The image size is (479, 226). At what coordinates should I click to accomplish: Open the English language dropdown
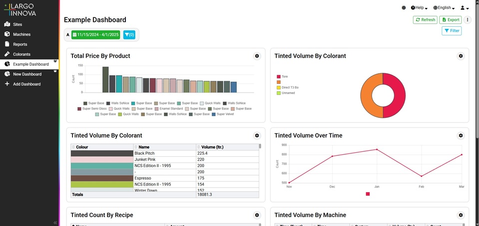(x=444, y=8)
